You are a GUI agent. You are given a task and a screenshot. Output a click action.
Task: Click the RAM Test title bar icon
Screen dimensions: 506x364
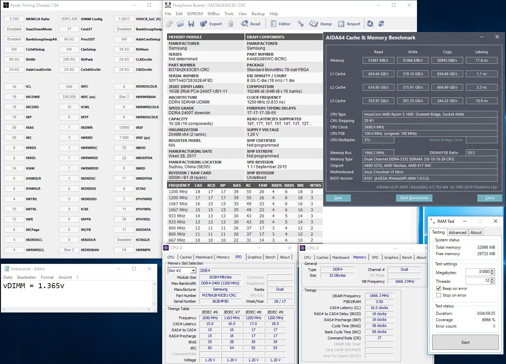click(433, 221)
